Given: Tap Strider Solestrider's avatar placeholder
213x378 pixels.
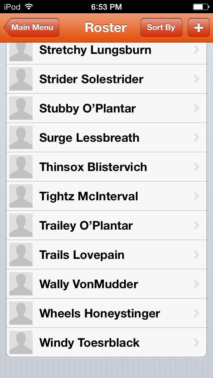Looking at the screenshot, I should pyautogui.click(x=21, y=79).
